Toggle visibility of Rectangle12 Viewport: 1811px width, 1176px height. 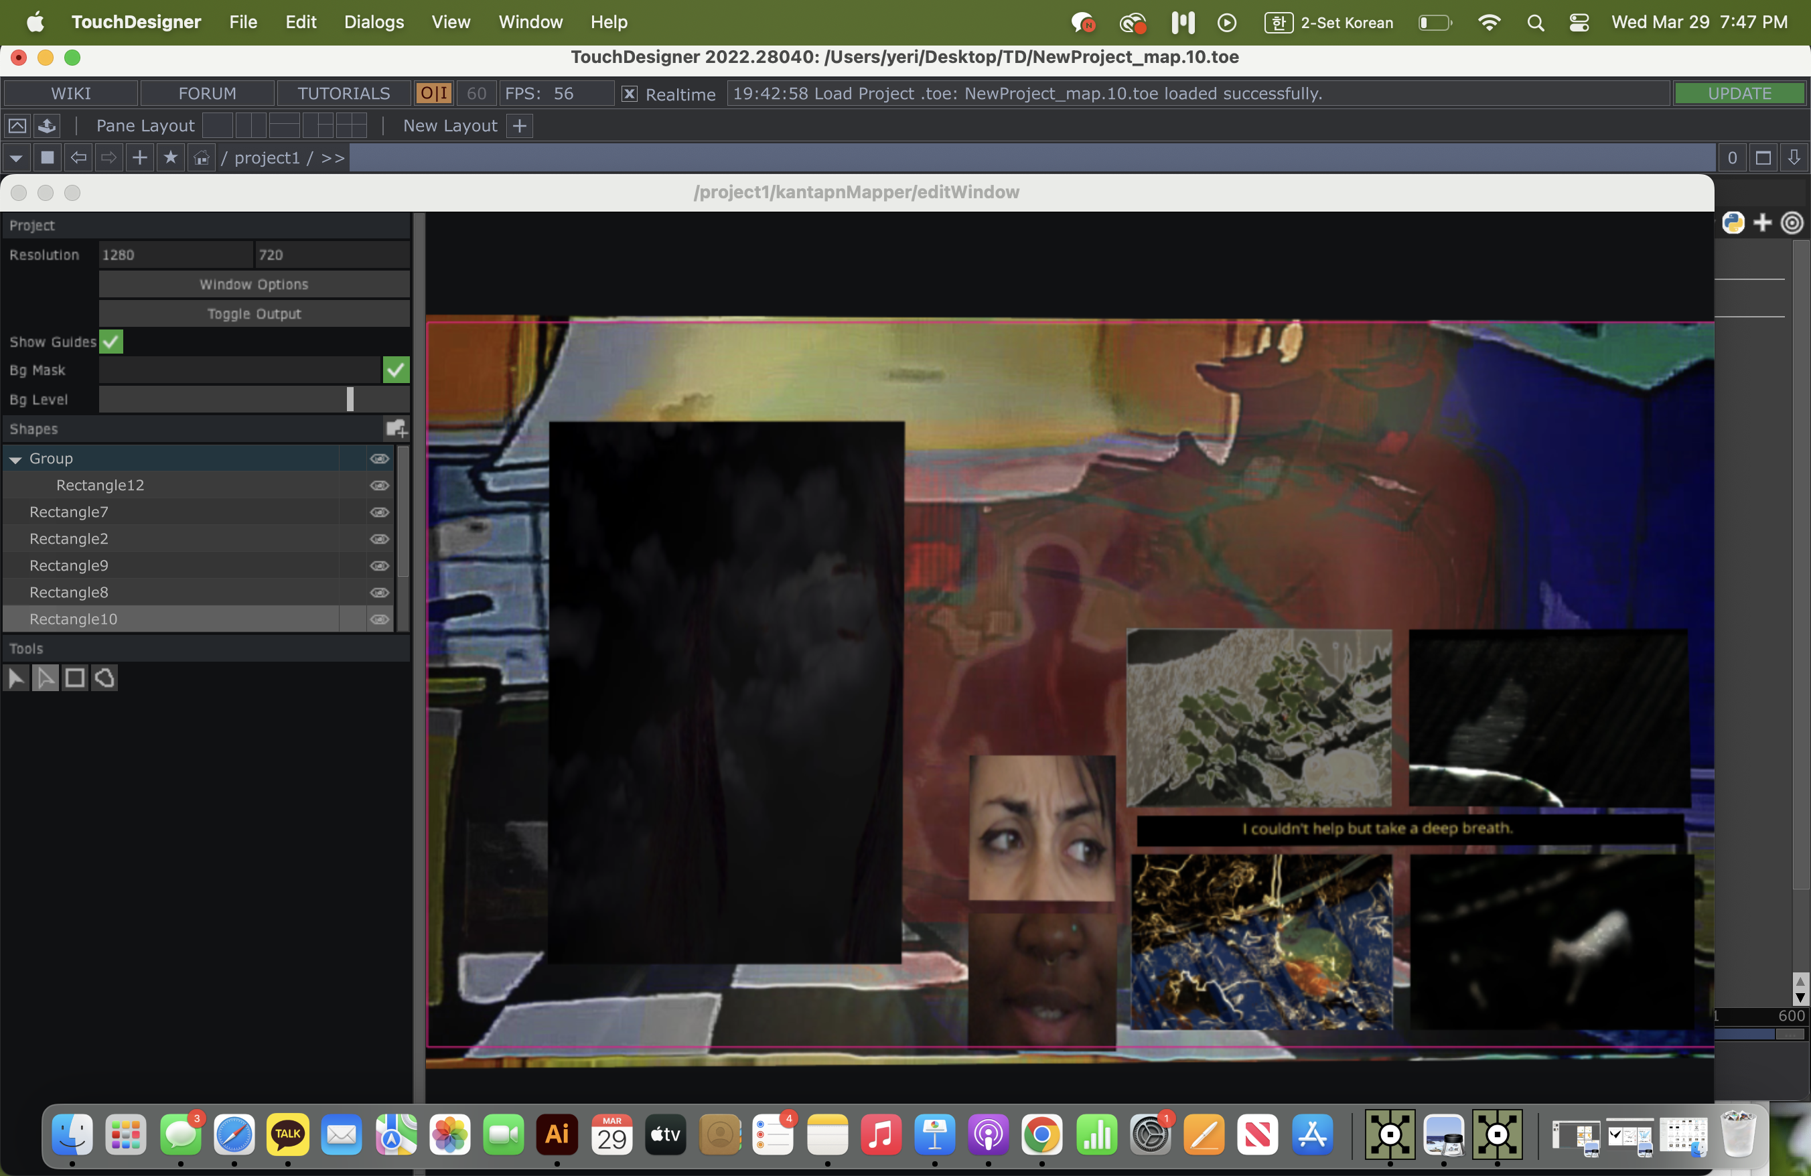click(380, 485)
